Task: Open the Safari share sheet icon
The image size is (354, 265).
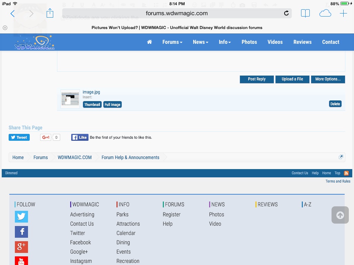Action: click(50, 13)
